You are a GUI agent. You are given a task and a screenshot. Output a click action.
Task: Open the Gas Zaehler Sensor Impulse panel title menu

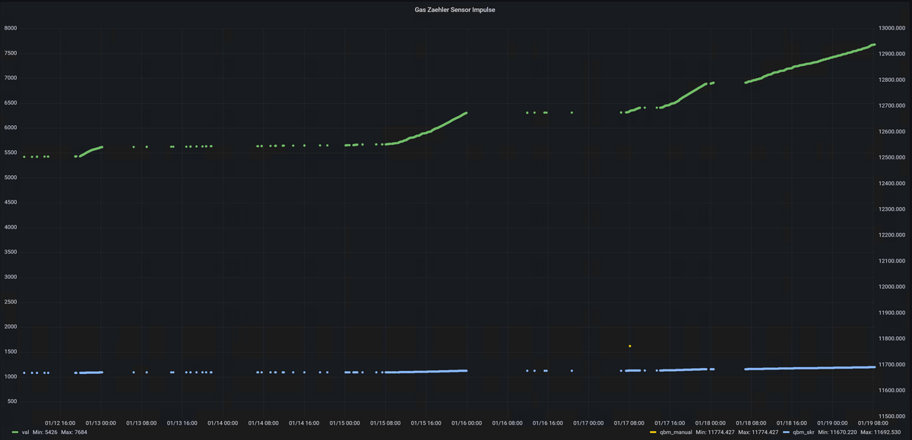[456, 11]
